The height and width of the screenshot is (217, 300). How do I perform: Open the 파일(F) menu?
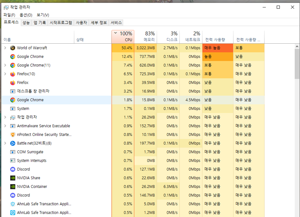tap(9, 15)
